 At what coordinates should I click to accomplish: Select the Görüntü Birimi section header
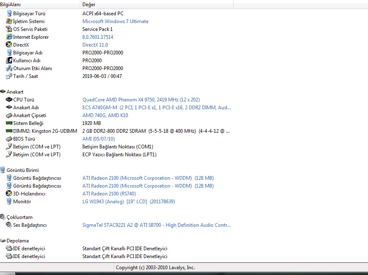tap(22, 170)
